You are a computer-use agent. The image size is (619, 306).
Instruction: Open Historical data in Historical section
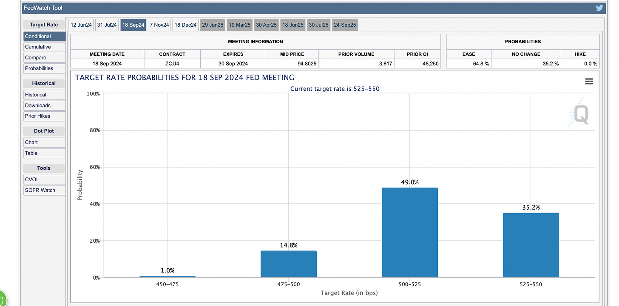pyautogui.click(x=44, y=95)
